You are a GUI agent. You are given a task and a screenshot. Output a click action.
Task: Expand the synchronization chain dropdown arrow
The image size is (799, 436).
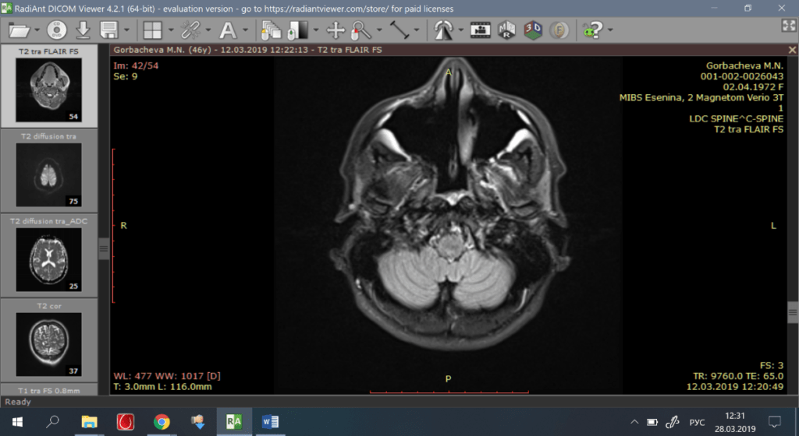(208, 30)
